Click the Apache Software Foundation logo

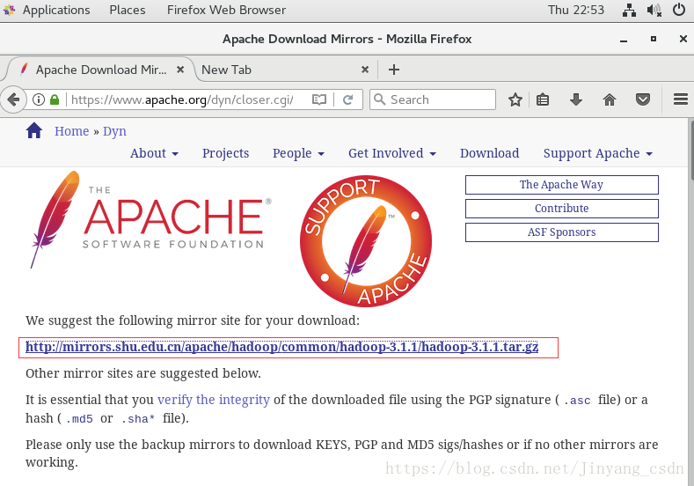[x=150, y=220]
